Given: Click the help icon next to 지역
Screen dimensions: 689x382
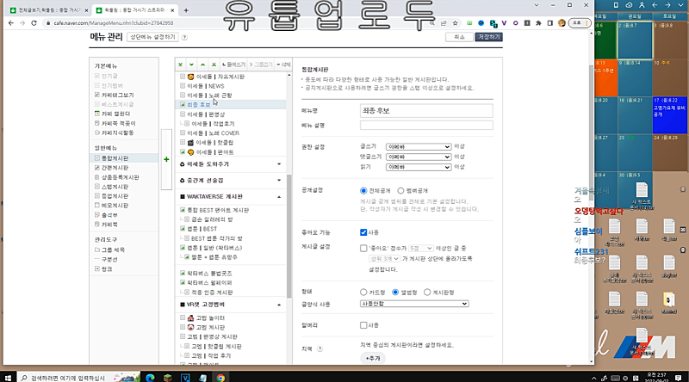Looking at the screenshot, I should pyautogui.click(x=320, y=348).
